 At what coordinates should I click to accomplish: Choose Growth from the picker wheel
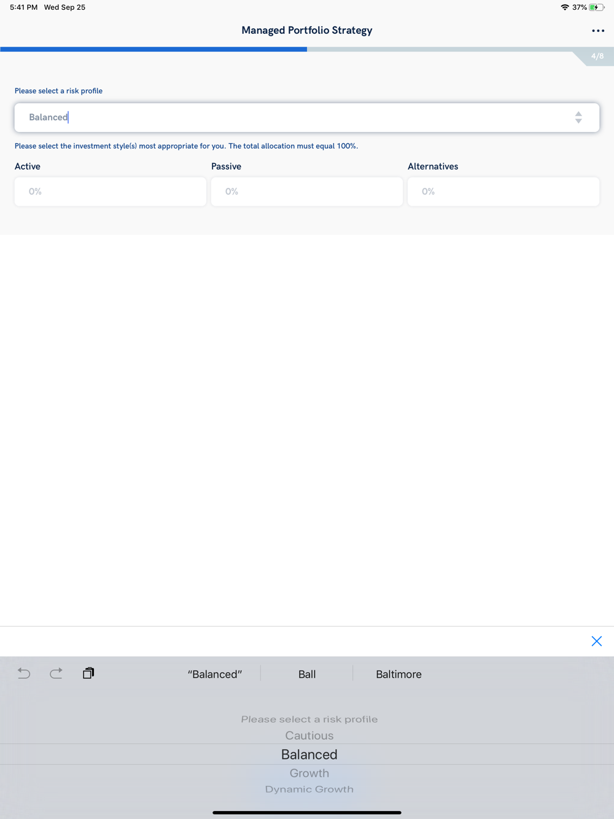(x=309, y=773)
